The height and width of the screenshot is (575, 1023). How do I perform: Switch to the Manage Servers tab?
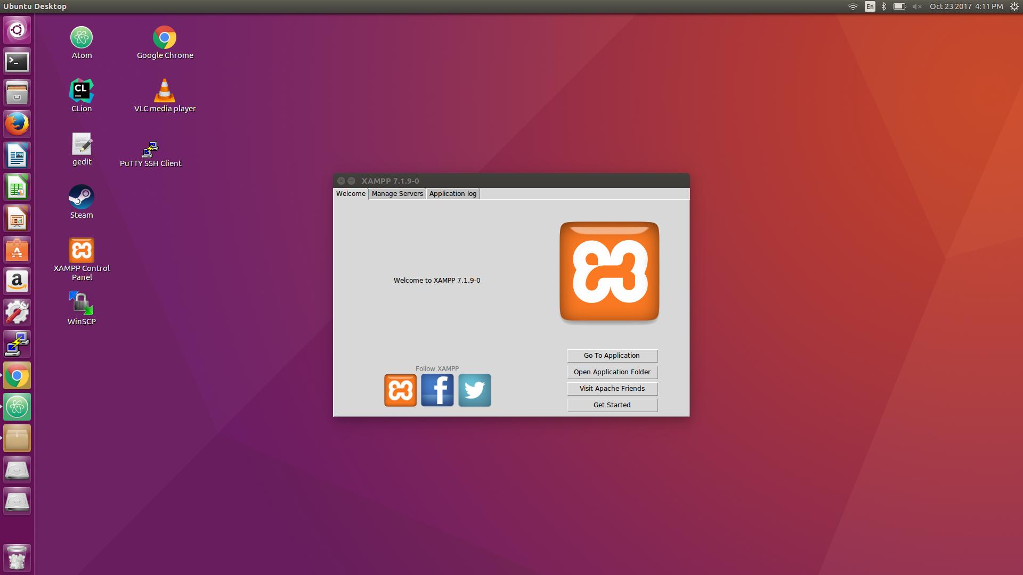[x=397, y=193]
